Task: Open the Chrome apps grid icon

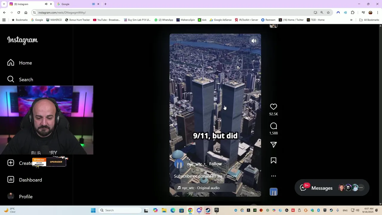Action: [x=4, y=20]
